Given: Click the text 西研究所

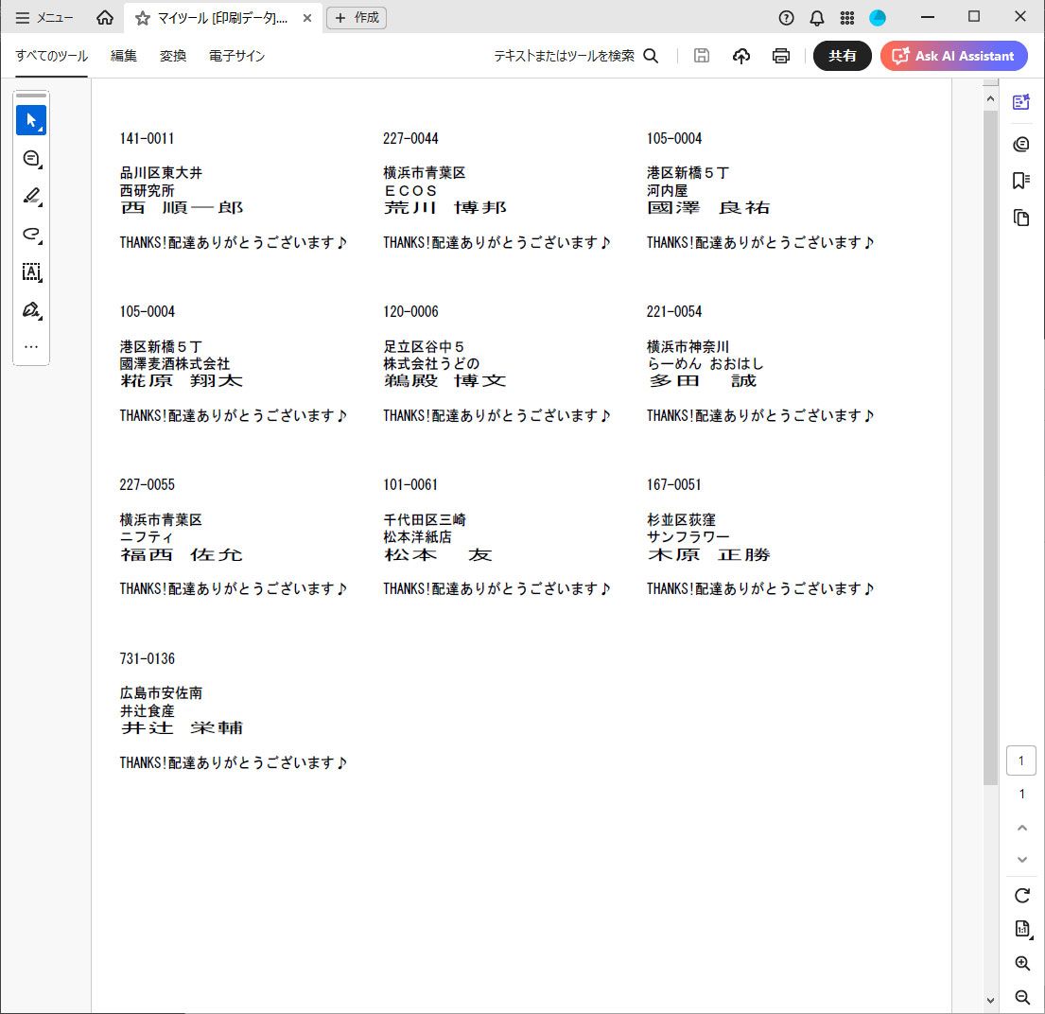Looking at the screenshot, I should tap(147, 190).
